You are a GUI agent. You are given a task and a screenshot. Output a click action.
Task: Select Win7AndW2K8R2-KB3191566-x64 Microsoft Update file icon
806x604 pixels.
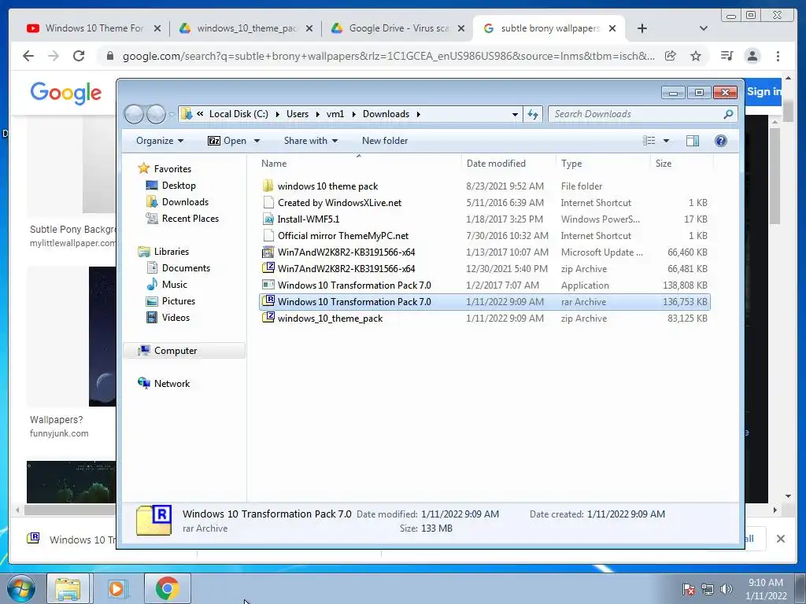pos(268,252)
